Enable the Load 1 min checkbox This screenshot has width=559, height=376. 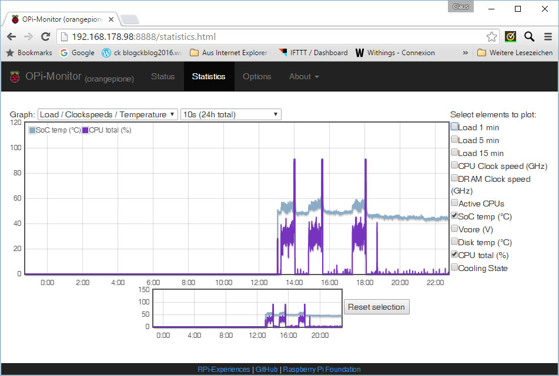tap(454, 127)
